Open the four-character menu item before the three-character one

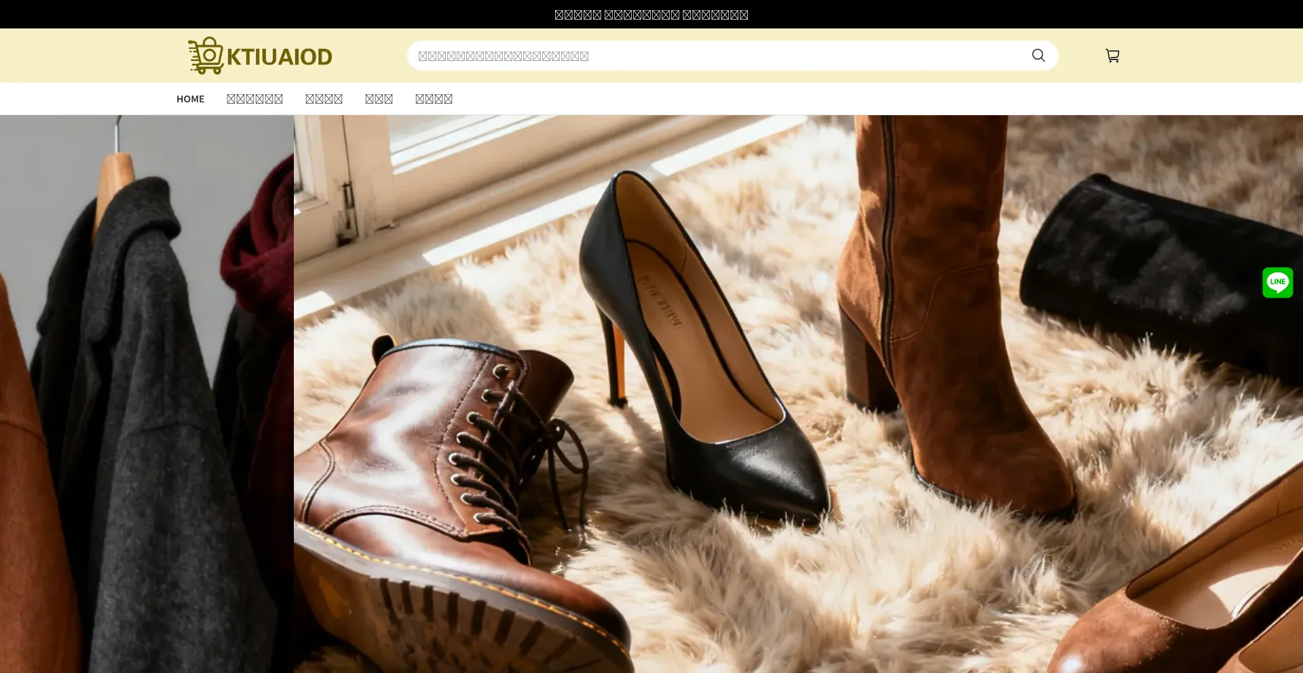324,99
